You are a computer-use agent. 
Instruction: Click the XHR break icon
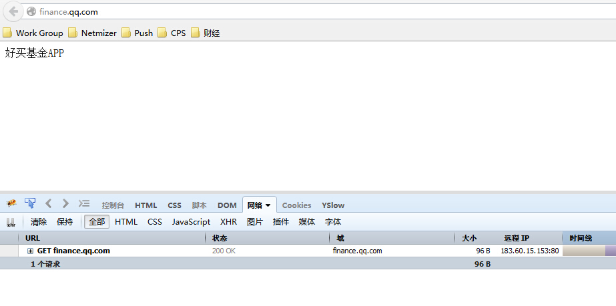[x=11, y=222]
